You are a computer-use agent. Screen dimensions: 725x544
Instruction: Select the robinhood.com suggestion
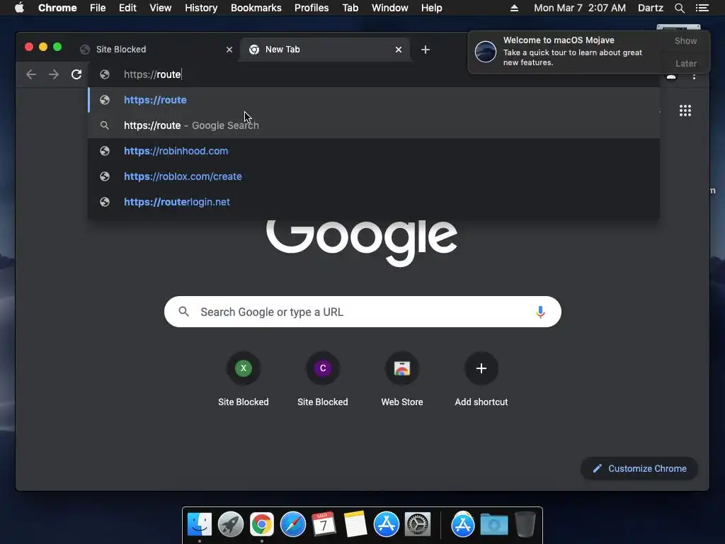tap(374, 151)
